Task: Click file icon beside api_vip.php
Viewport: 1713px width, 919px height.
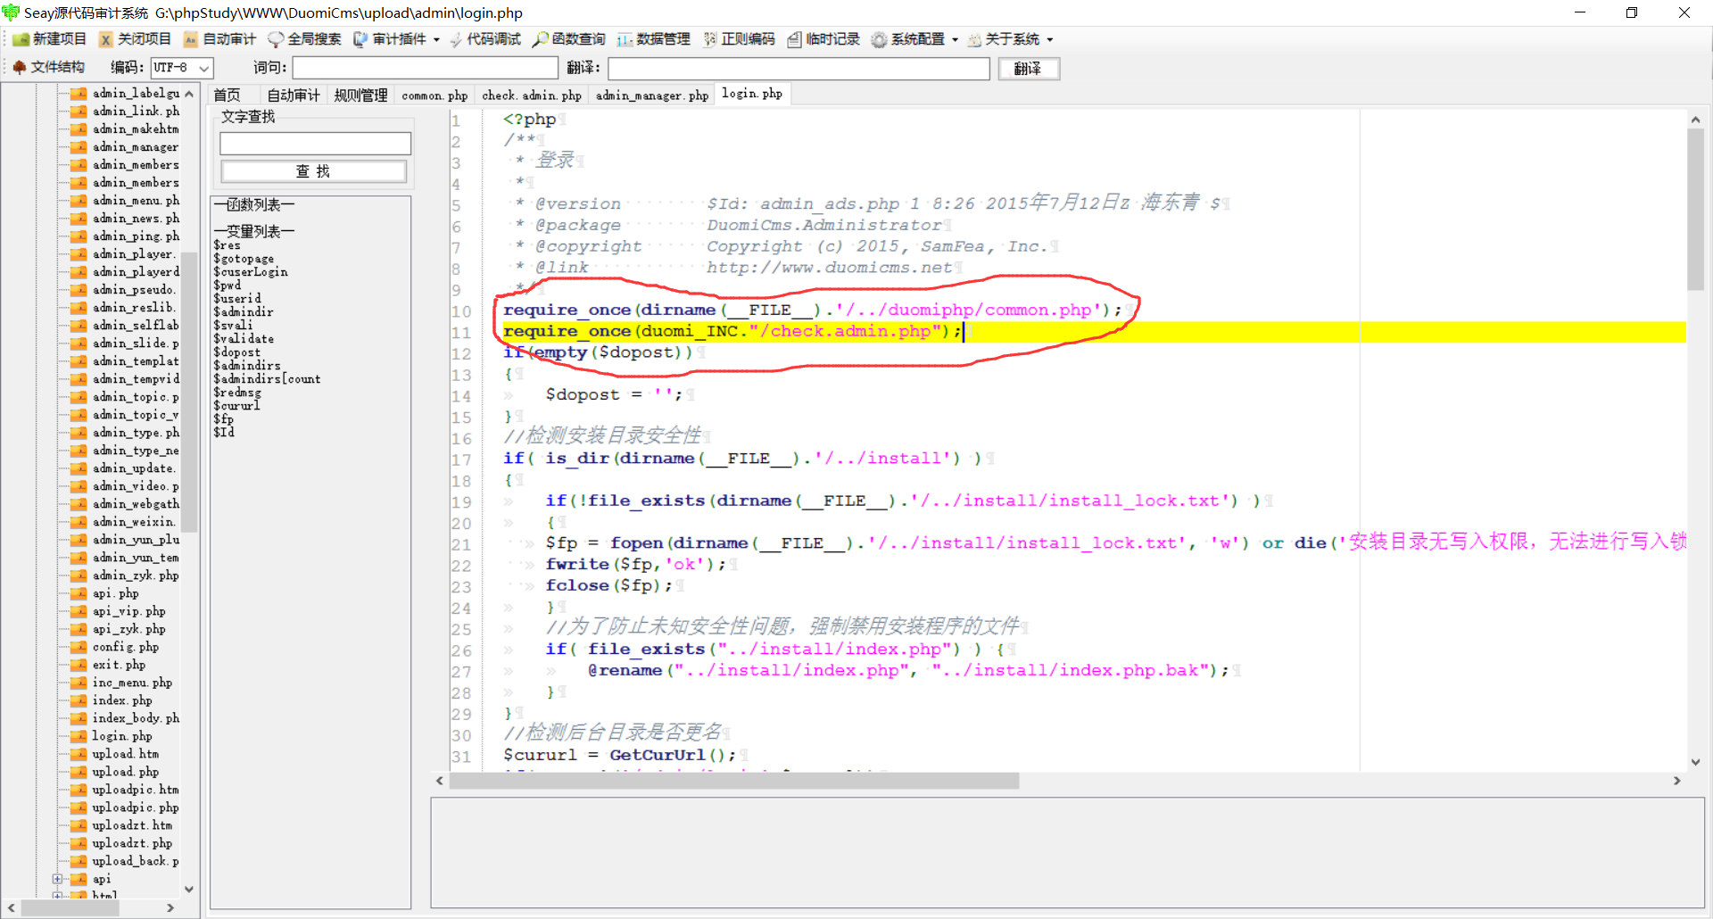Action: (79, 611)
